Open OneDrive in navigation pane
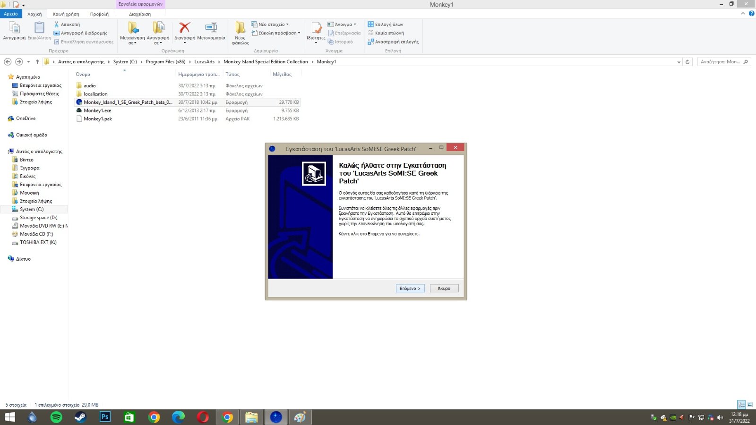The width and height of the screenshot is (756, 425). (26, 119)
